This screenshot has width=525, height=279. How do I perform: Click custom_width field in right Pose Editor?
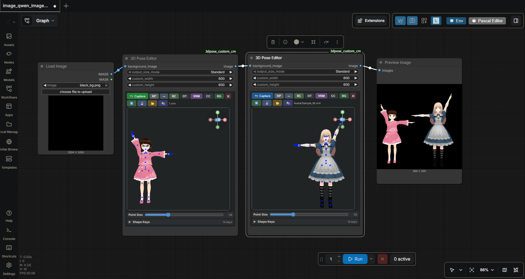[x=305, y=78]
